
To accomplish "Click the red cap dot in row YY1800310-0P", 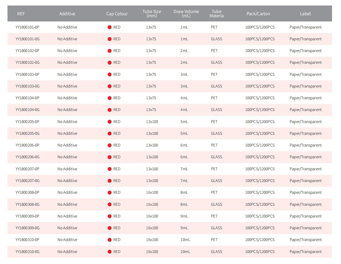I will (x=110, y=240).
